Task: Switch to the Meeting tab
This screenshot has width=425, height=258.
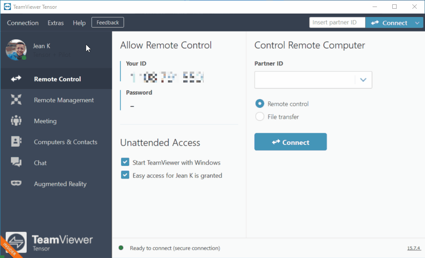Action: [x=56, y=121]
